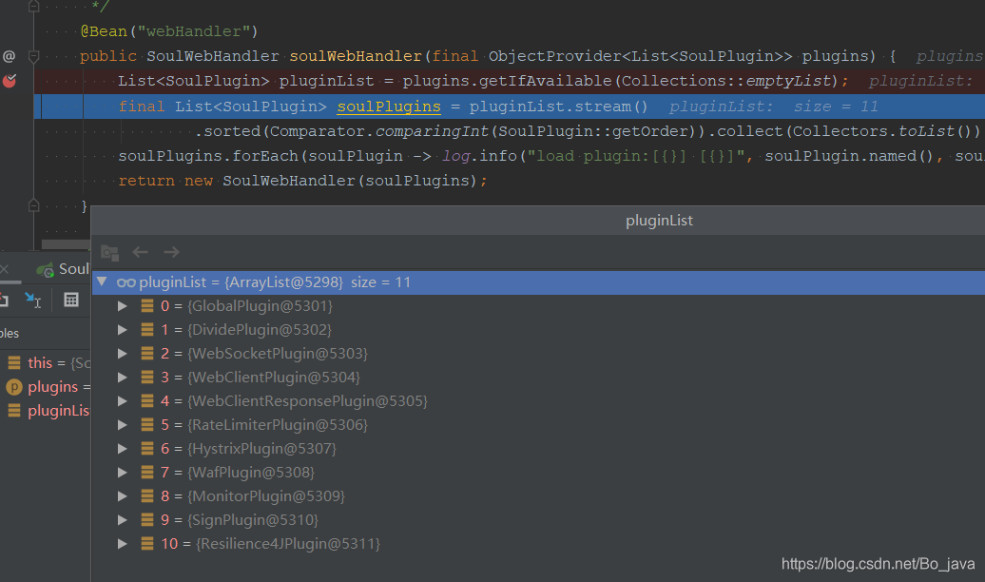Screen dimensions: 985x582
Task: Expand element 6 HystrixPlugin@5307
Action: coord(123,449)
